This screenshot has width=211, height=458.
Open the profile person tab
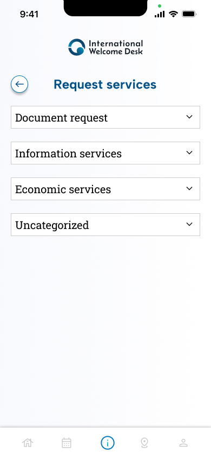[183, 443]
